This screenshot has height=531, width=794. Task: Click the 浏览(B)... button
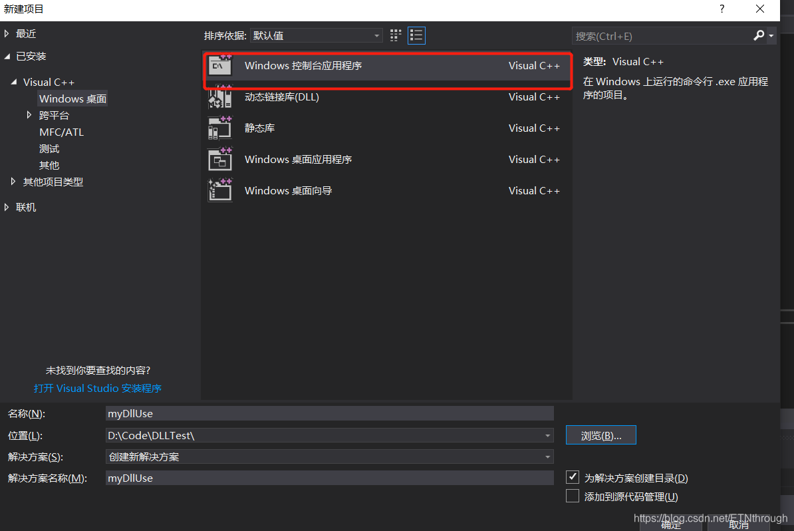pyautogui.click(x=600, y=435)
